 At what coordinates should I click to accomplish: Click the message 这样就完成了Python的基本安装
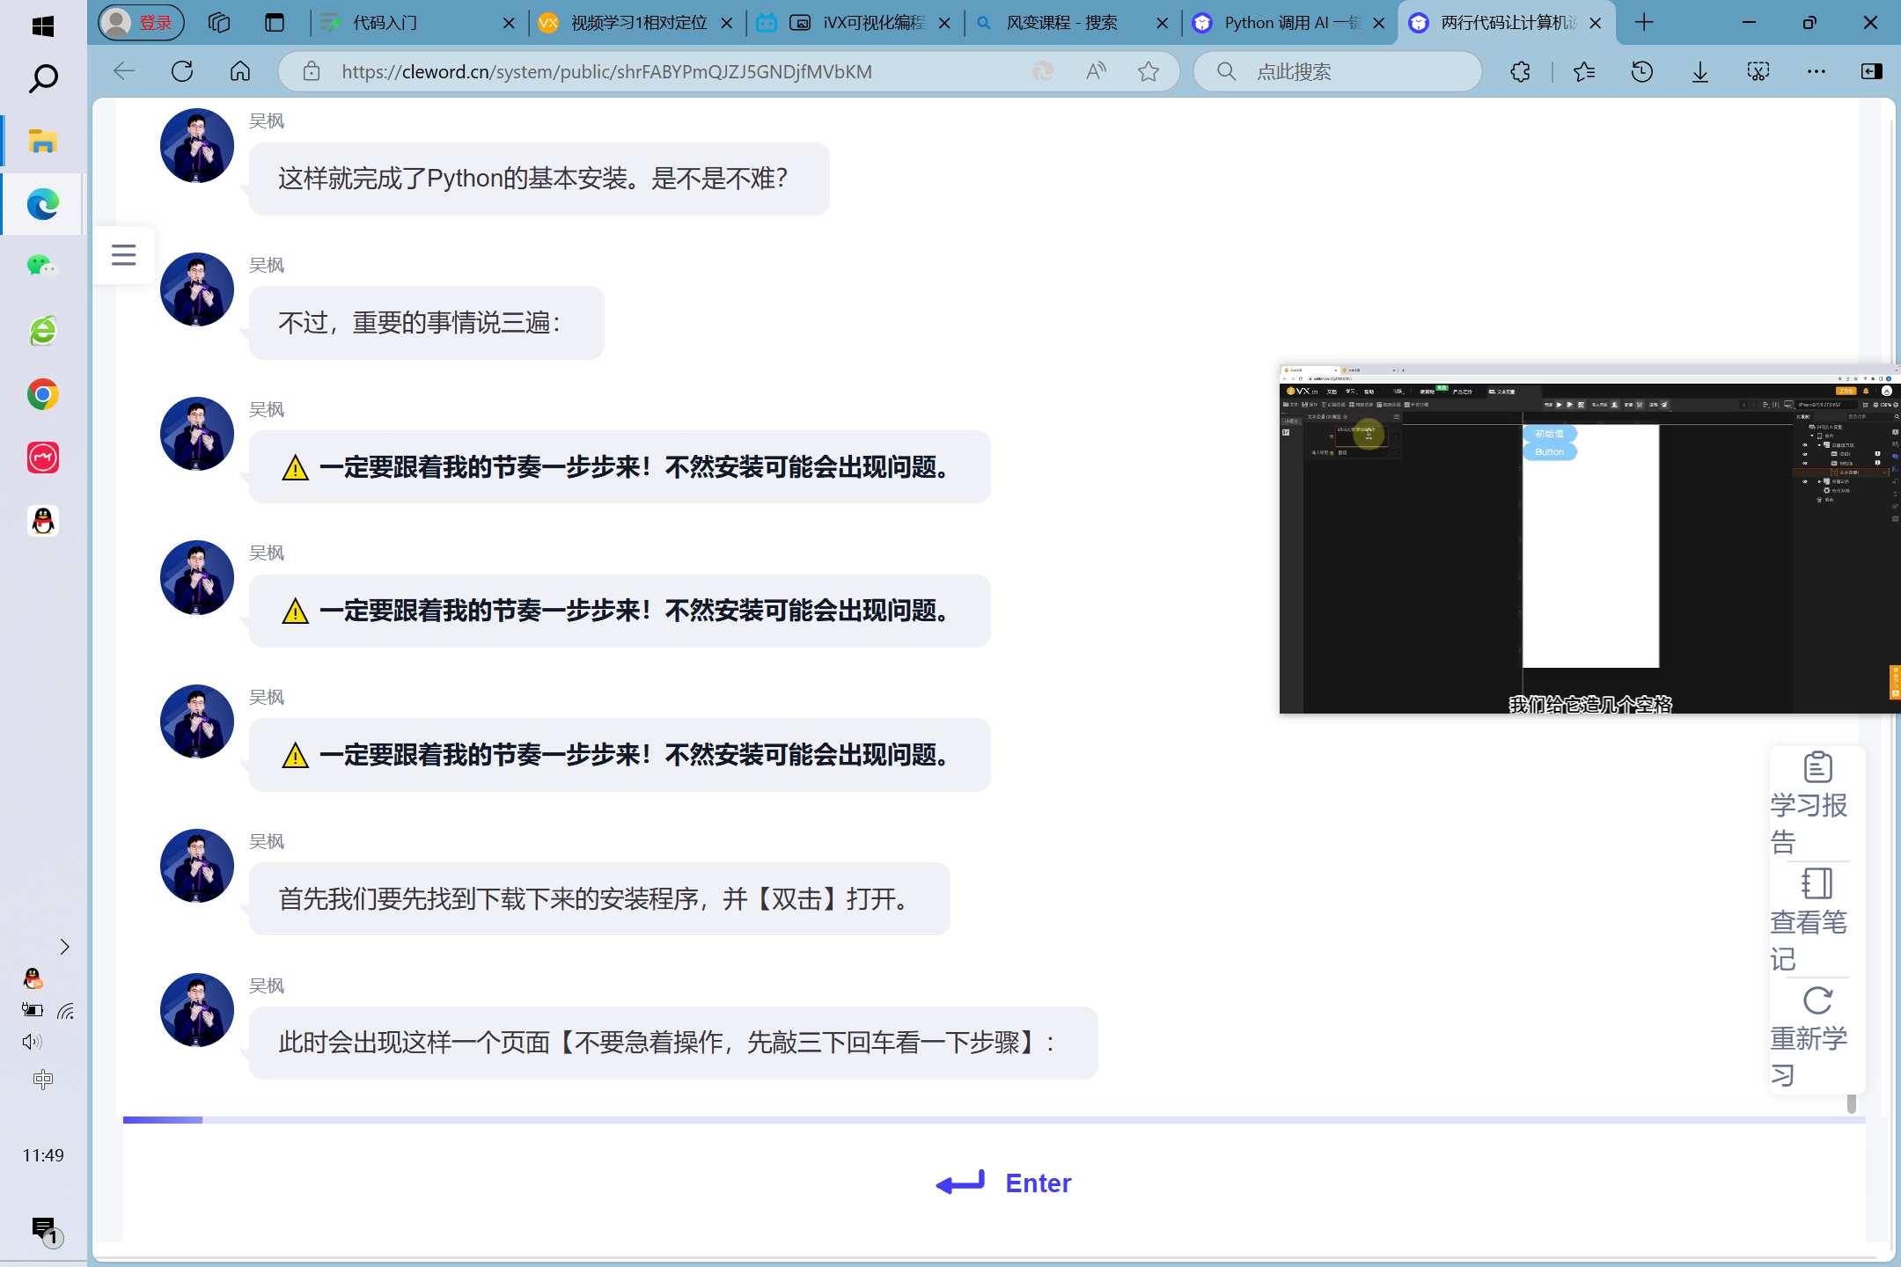click(539, 179)
